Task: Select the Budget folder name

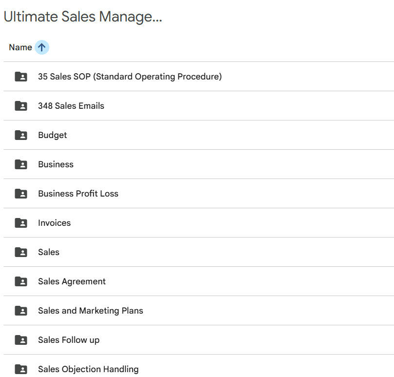Action: pyautogui.click(x=53, y=135)
